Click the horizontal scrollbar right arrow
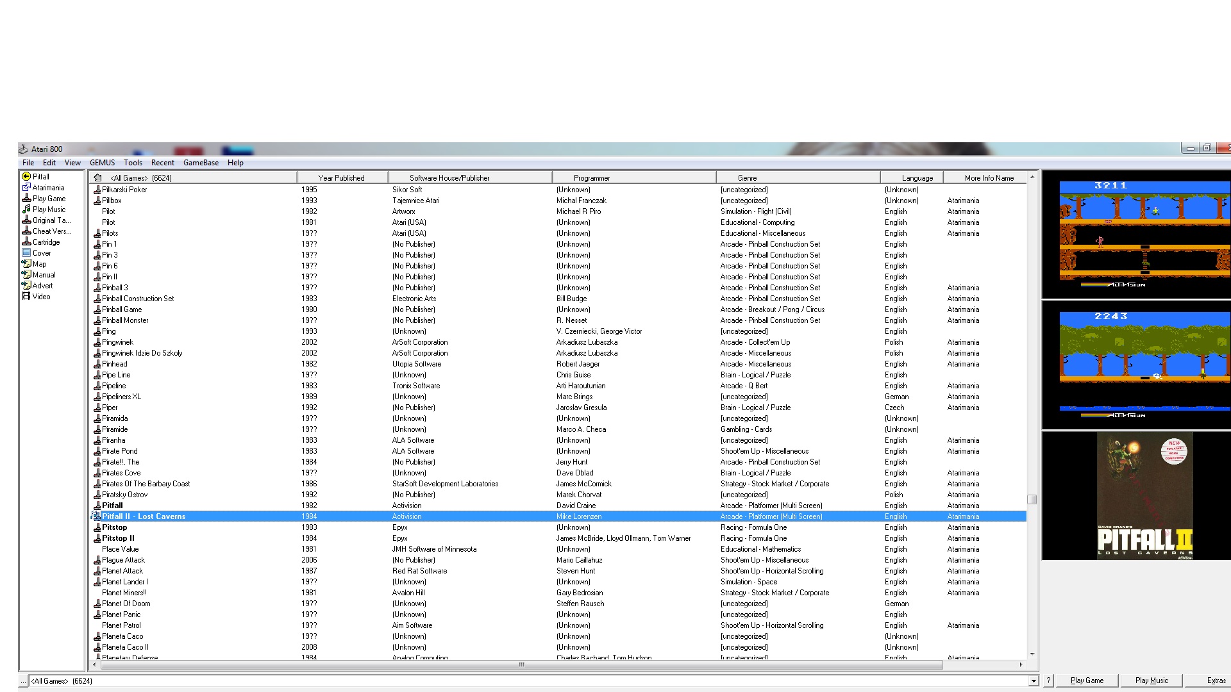 coord(1021,664)
